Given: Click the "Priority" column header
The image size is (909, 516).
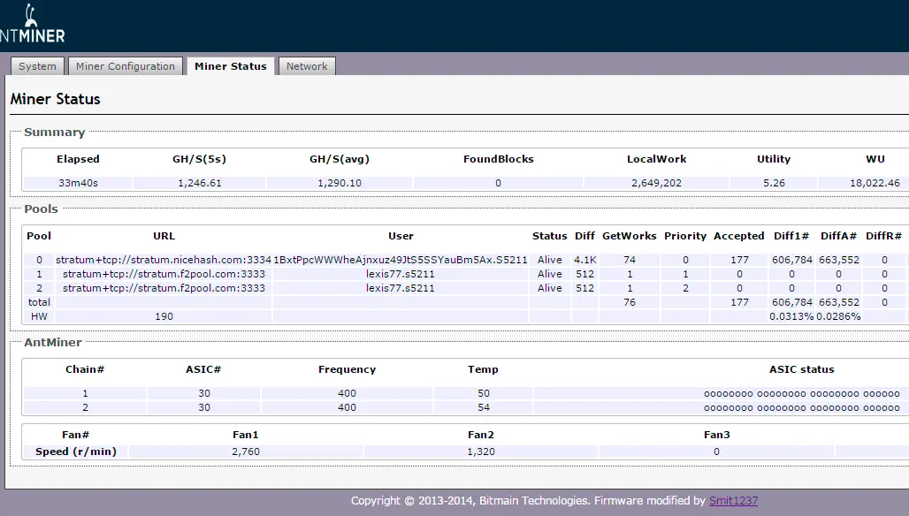Looking at the screenshot, I should (x=685, y=236).
